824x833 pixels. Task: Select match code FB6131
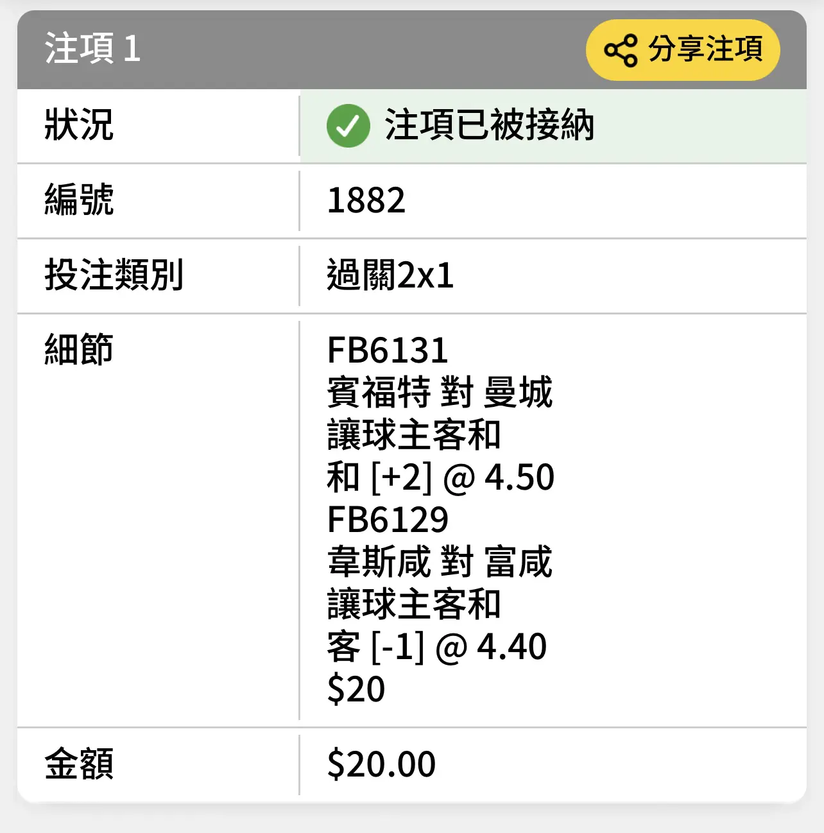pos(388,350)
